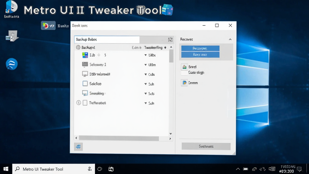Click the microphone icon in the taskbar search box

click(90, 169)
